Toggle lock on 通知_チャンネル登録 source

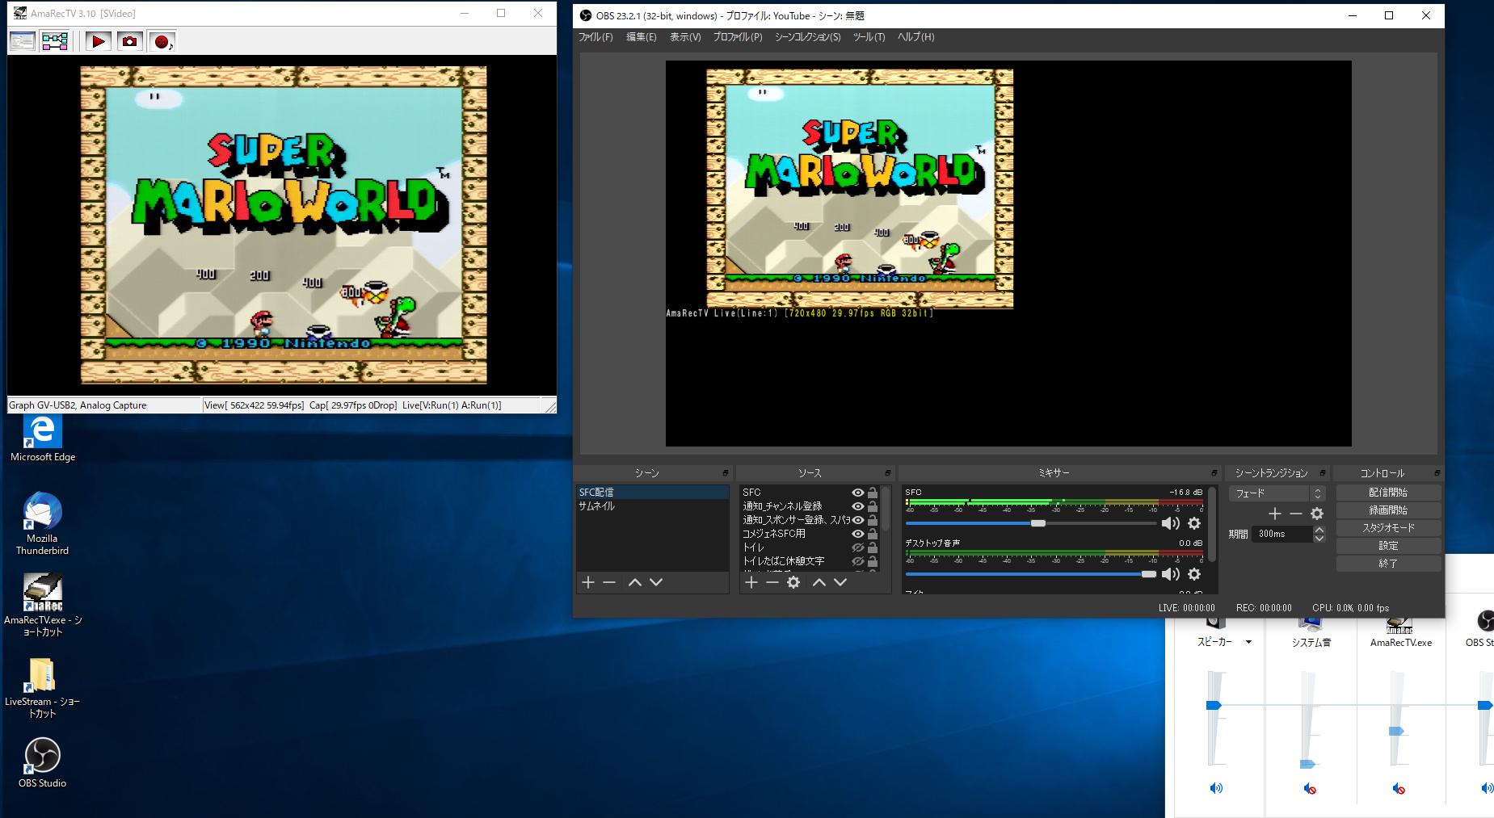[873, 506]
